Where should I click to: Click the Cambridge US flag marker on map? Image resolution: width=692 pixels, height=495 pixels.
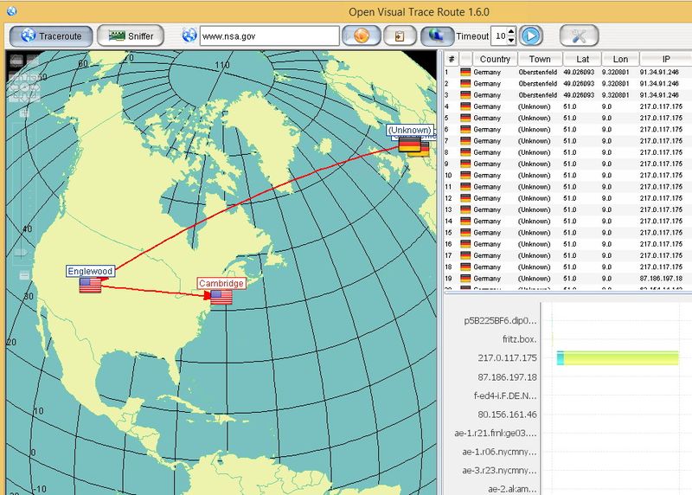(221, 297)
